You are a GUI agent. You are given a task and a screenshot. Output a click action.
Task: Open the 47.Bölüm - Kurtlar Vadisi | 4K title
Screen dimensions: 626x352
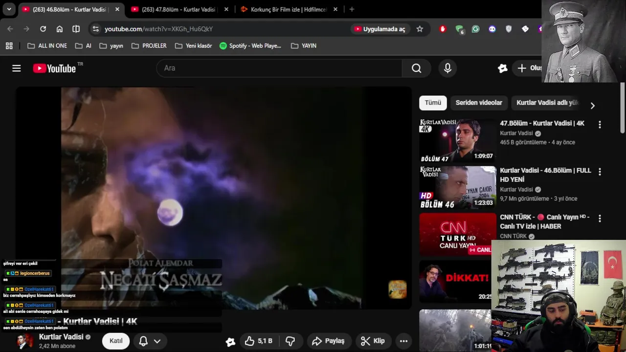pos(542,123)
